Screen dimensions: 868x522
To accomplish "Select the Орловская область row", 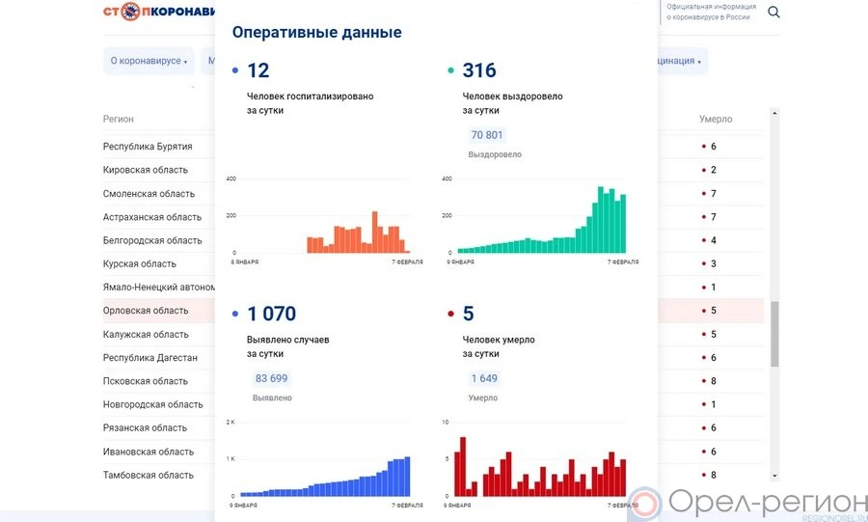I will click(x=146, y=311).
